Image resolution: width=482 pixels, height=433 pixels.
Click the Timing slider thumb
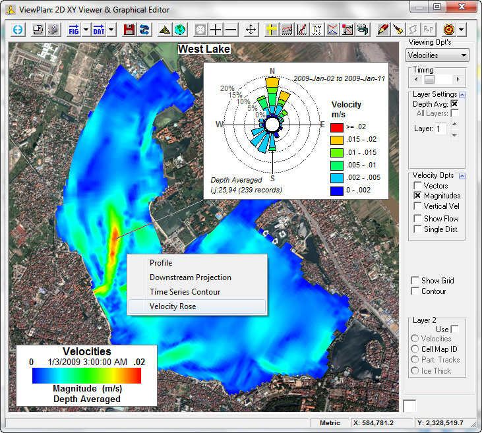(x=430, y=79)
